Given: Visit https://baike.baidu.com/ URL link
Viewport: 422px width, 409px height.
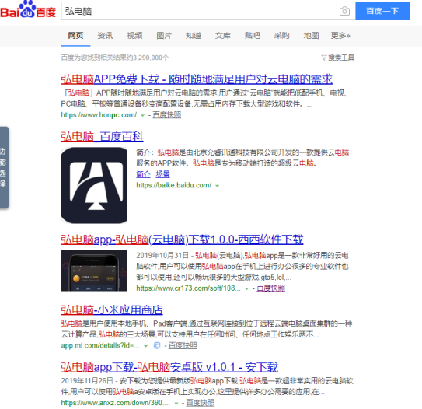Looking at the screenshot, I should [173, 185].
